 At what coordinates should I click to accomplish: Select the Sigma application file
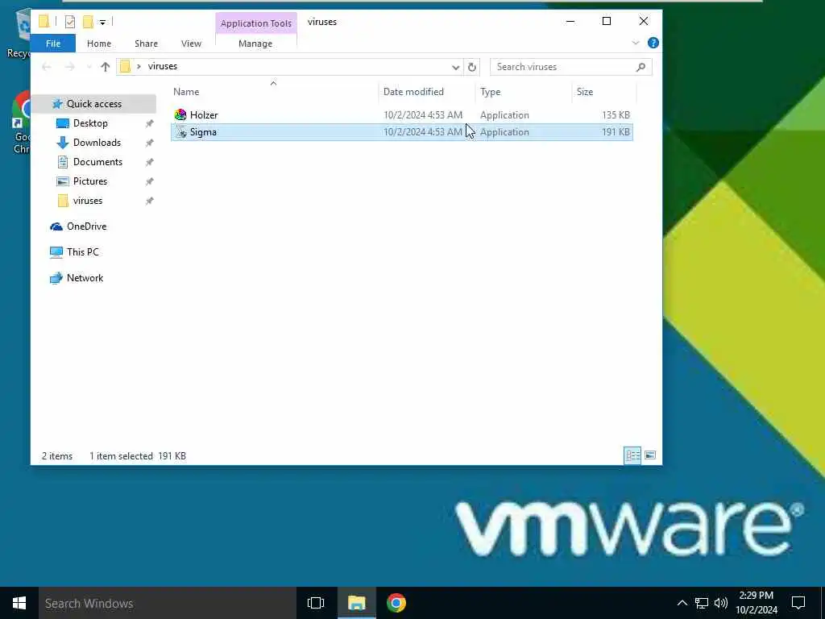click(x=402, y=132)
